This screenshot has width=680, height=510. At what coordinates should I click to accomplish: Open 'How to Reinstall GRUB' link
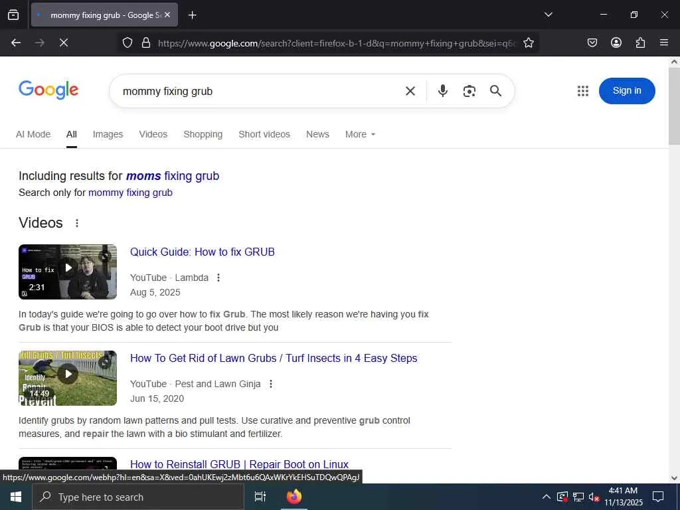pos(239,464)
